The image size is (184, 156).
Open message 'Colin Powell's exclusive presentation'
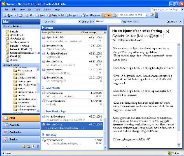point(72,118)
